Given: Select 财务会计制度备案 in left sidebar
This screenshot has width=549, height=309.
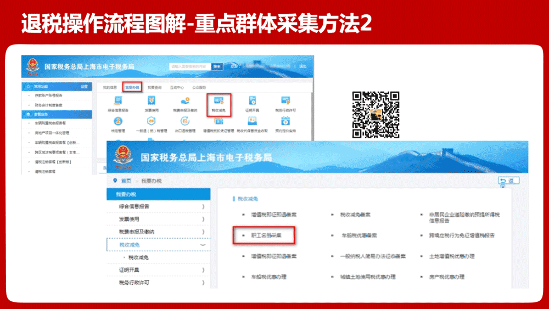Looking at the screenshot, I should point(49,105).
